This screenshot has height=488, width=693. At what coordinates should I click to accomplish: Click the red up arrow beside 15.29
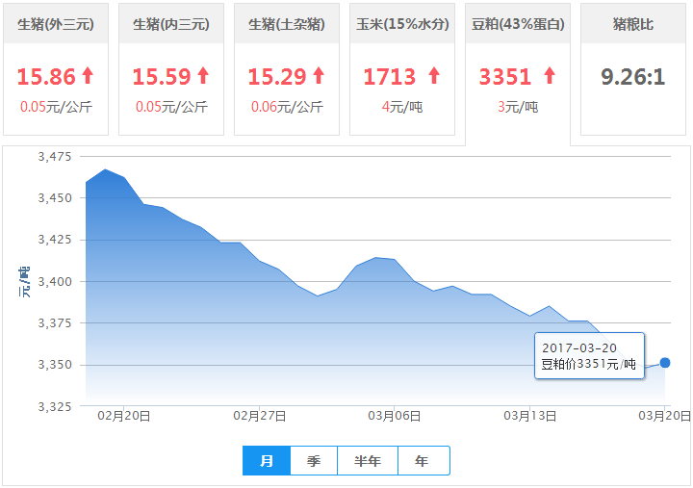pyautogui.click(x=319, y=75)
